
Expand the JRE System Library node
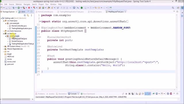click(x=3, y=46)
